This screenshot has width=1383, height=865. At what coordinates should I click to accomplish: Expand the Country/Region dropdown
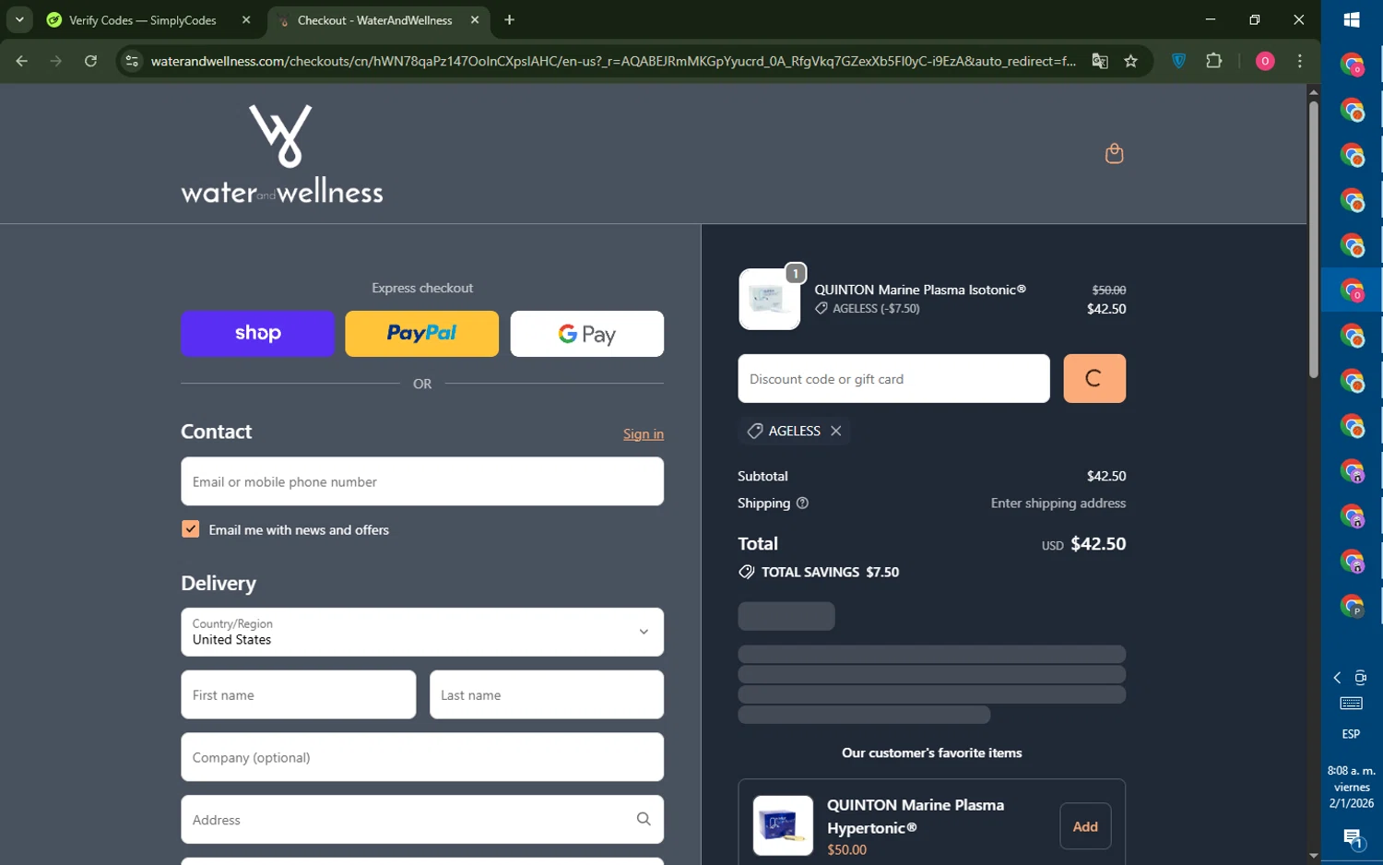pos(422,632)
